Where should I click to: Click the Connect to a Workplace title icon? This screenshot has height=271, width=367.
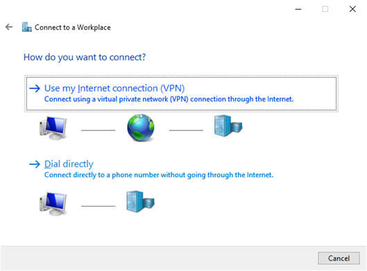click(26, 27)
